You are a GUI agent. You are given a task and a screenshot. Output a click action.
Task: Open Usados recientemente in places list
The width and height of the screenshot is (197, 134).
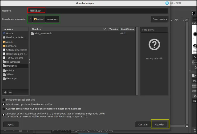[15, 37]
